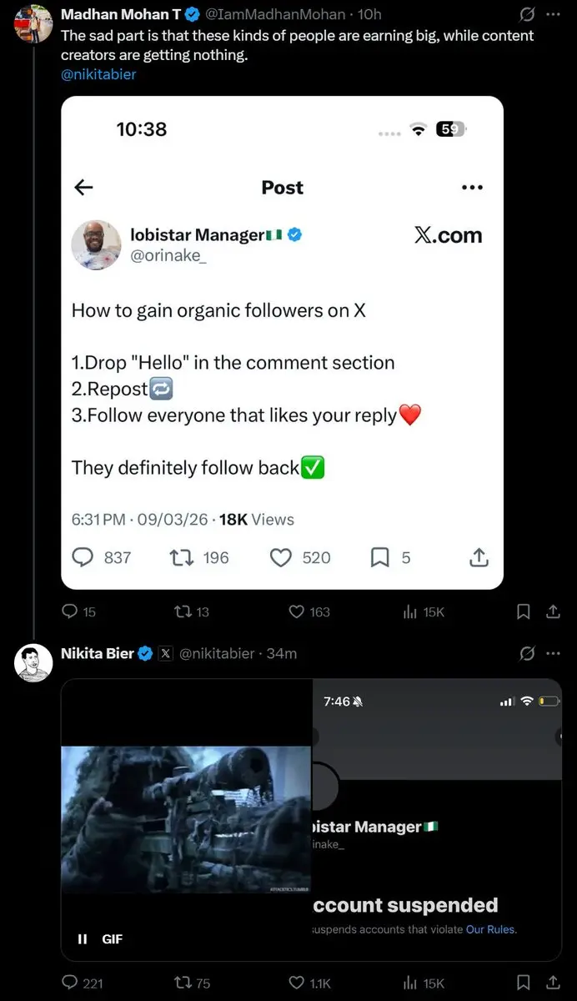
Task: Reply to Madhan Mohan's post
Action: (x=71, y=612)
